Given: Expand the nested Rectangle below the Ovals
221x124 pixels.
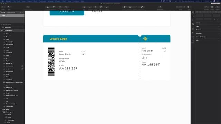Looking at the screenshot, I should tap(5, 120).
